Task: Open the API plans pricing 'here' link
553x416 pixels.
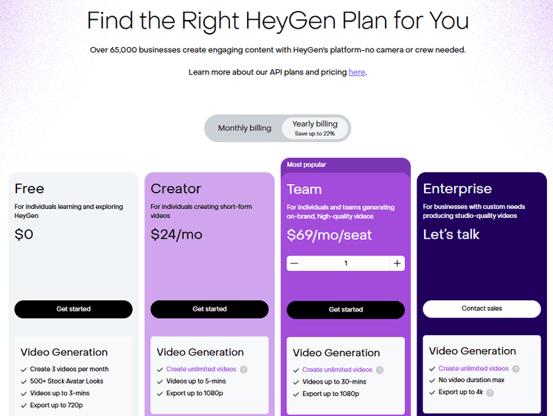Action: click(x=357, y=72)
